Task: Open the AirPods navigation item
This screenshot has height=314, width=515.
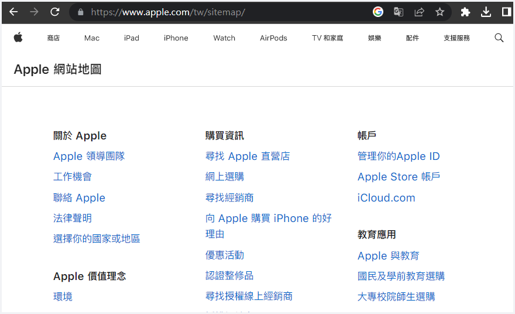Action: click(274, 38)
